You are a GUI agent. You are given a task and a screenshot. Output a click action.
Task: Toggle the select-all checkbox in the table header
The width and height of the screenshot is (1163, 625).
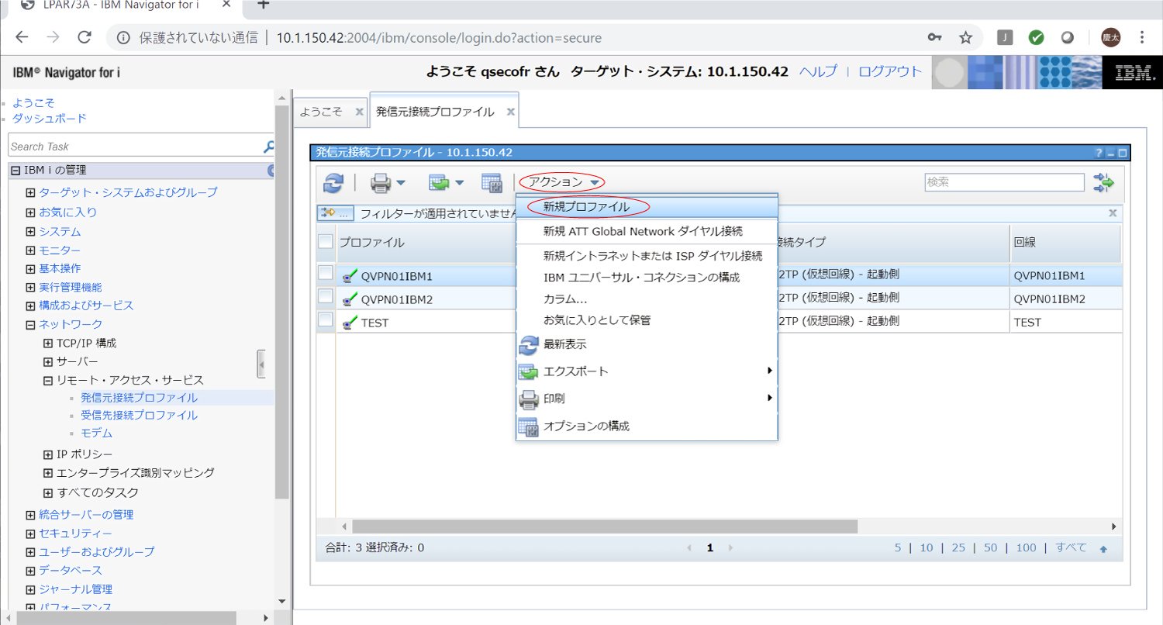click(326, 242)
